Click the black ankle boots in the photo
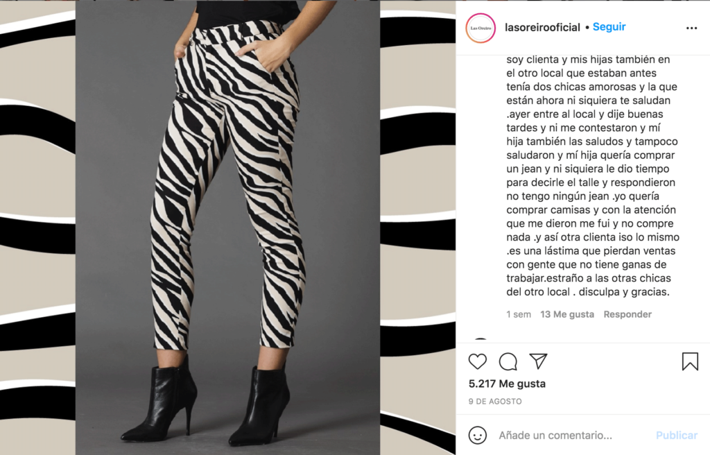Screen dimensions: 710x455 [x=206, y=401]
